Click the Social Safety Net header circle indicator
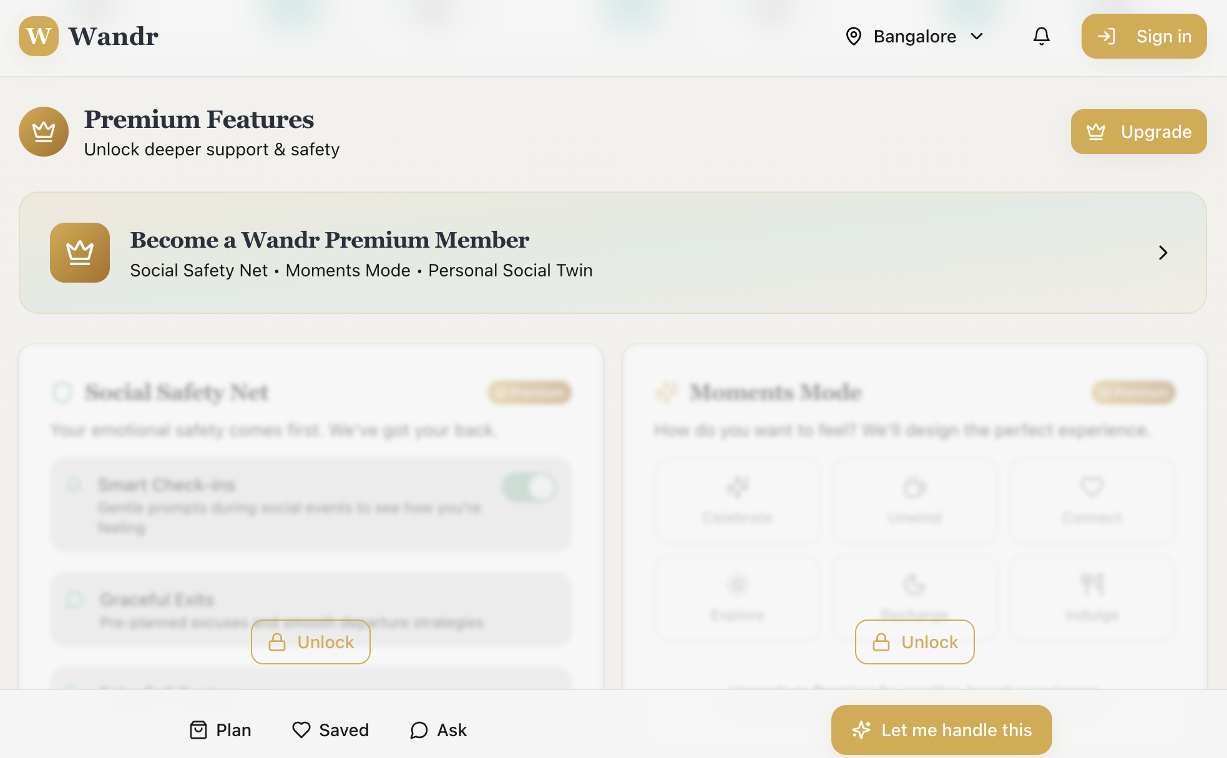This screenshot has height=758, width=1227. pos(64,392)
